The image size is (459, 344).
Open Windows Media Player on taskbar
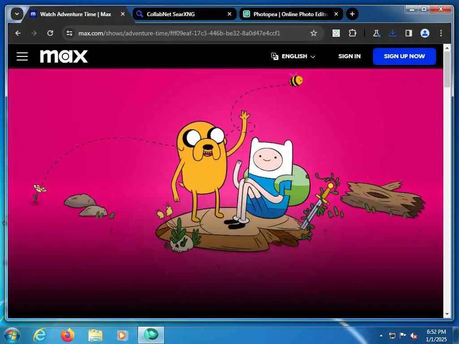(122, 335)
